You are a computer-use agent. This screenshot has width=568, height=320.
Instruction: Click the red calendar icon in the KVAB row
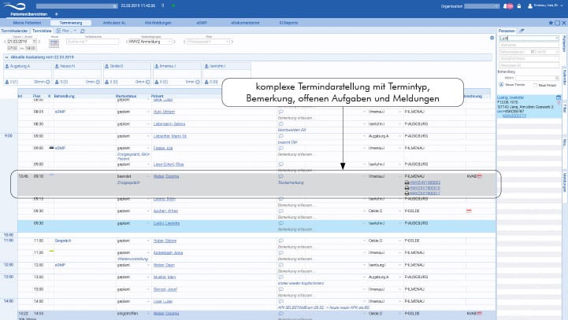481,175
